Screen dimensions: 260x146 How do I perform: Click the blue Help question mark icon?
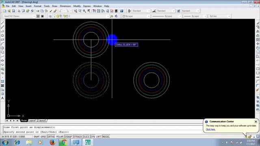pos(122,11)
